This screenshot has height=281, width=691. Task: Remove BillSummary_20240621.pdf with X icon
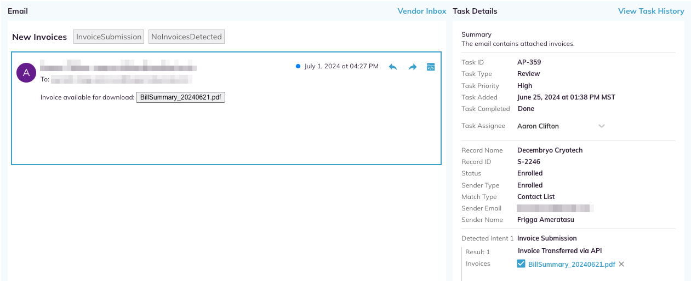(621, 264)
